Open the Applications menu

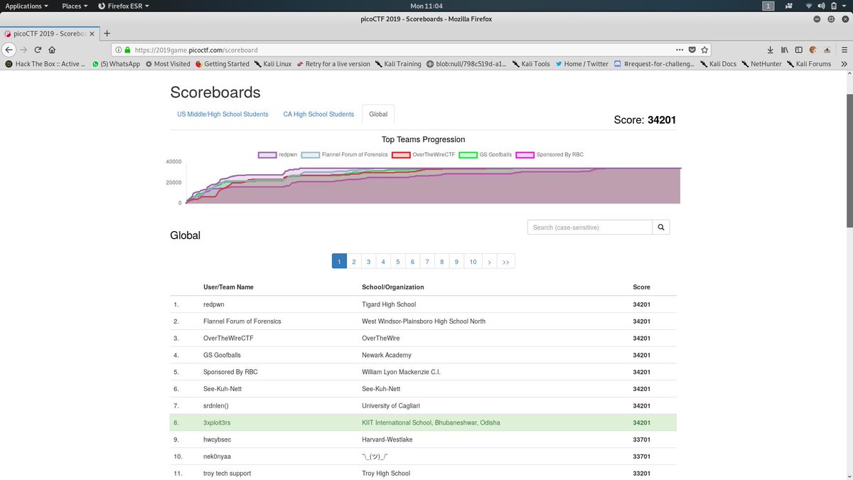tap(27, 6)
